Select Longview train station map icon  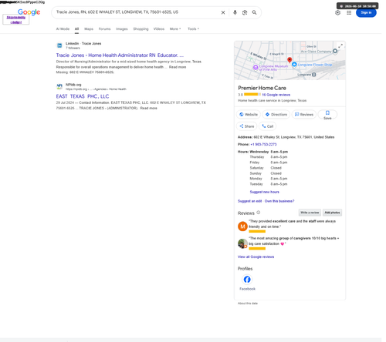(x=313, y=75)
